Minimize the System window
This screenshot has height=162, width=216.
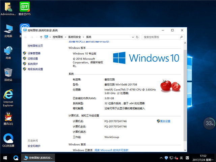[163, 30]
